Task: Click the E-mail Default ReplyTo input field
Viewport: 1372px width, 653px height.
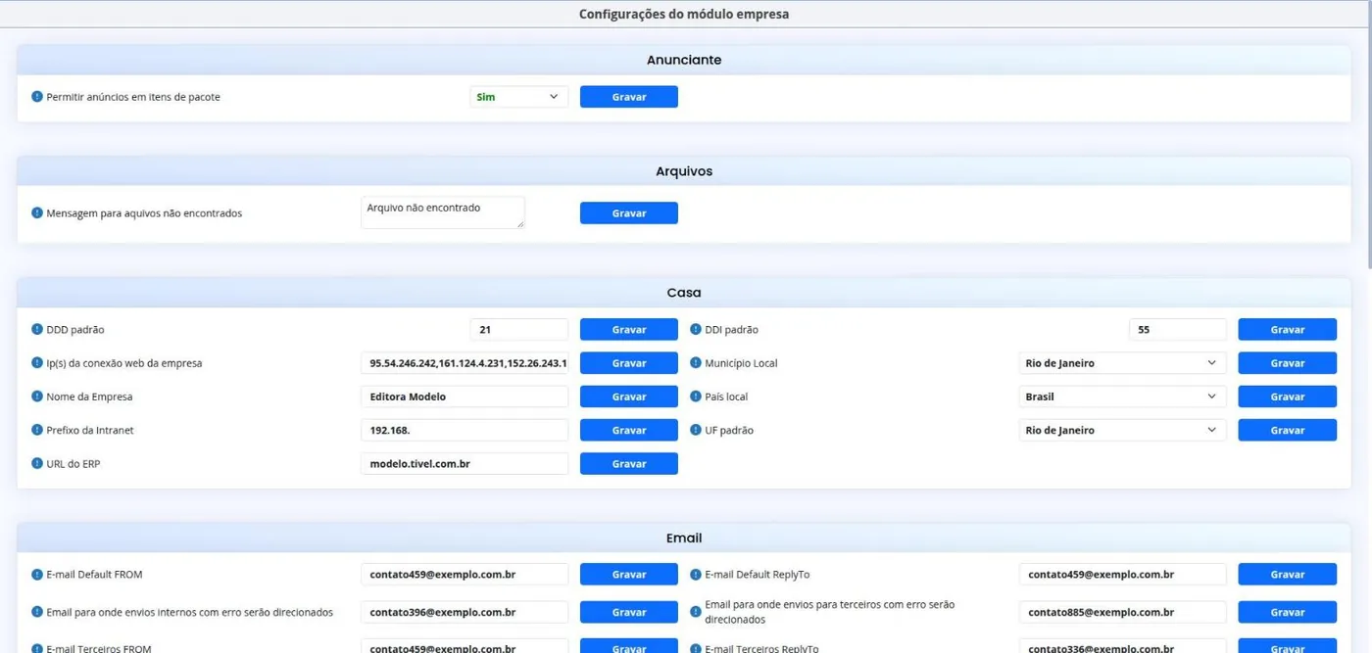Action: (x=1123, y=575)
